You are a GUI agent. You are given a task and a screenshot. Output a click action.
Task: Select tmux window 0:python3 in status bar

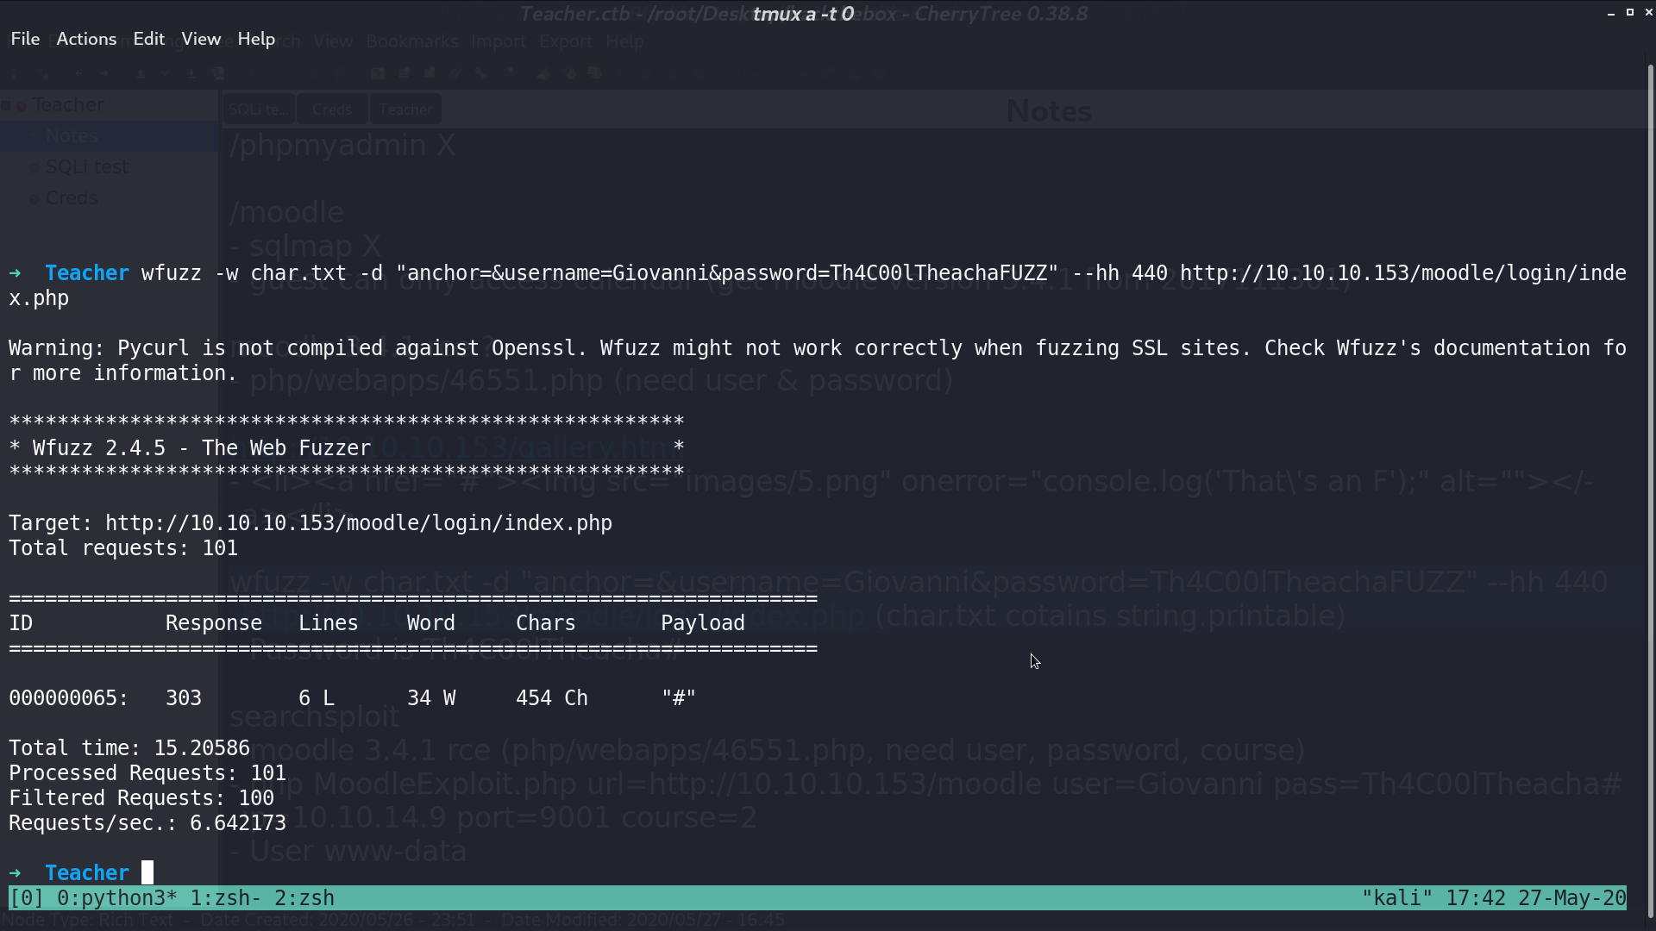tap(117, 898)
